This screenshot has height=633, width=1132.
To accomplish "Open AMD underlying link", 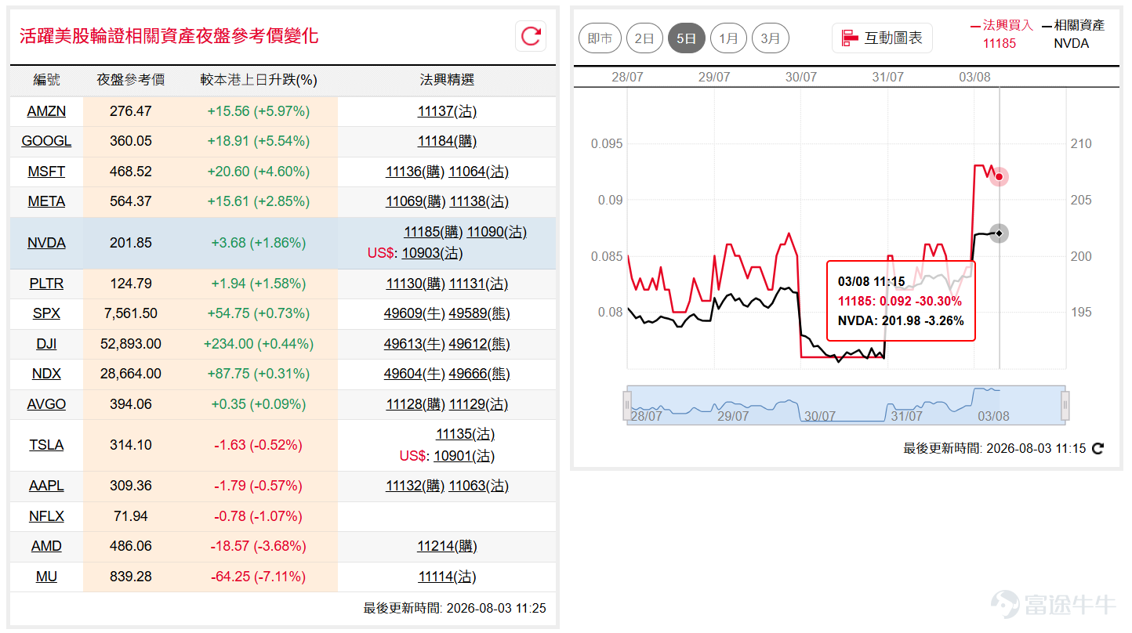I will [x=46, y=546].
